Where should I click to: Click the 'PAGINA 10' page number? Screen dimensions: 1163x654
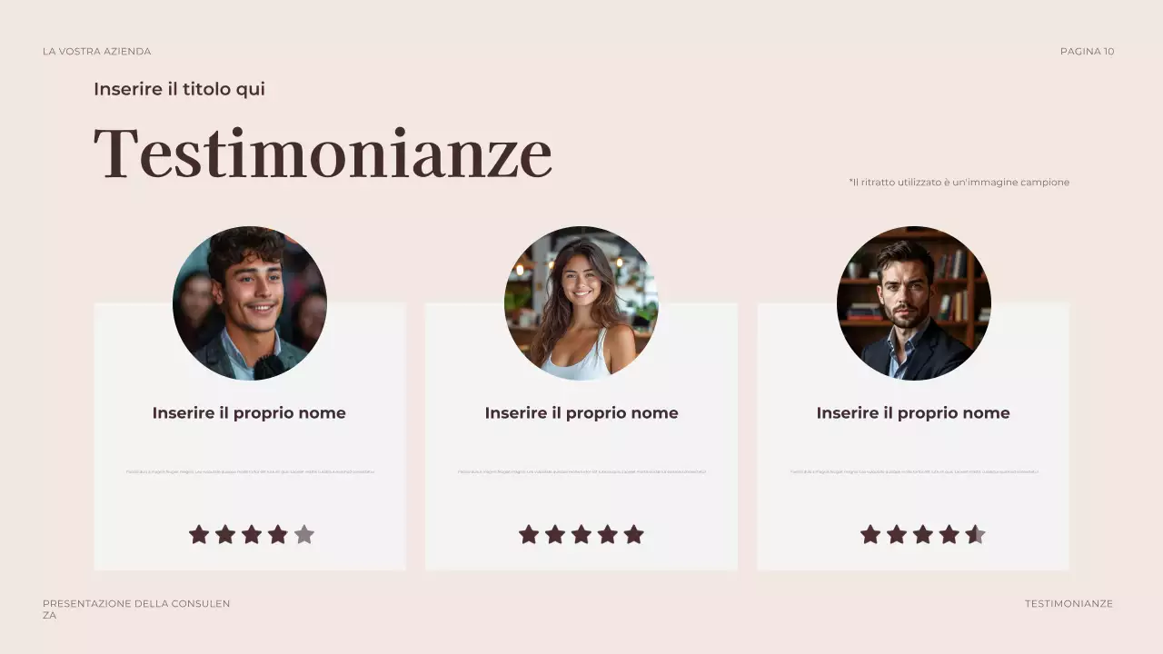tap(1087, 52)
